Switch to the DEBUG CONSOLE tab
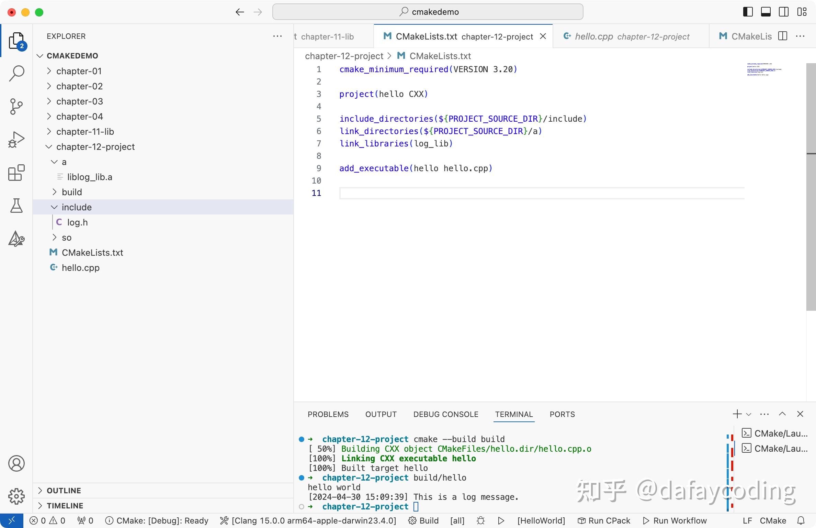This screenshot has width=816, height=528. click(x=445, y=414)
